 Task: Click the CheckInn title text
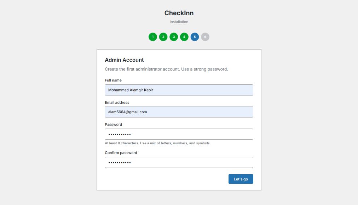[179, 13]
